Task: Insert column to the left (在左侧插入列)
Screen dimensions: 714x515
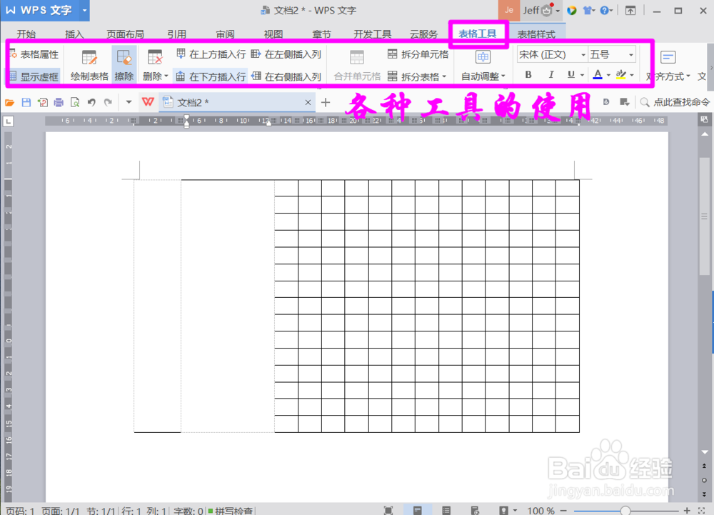Action: [x=286, y=54]
